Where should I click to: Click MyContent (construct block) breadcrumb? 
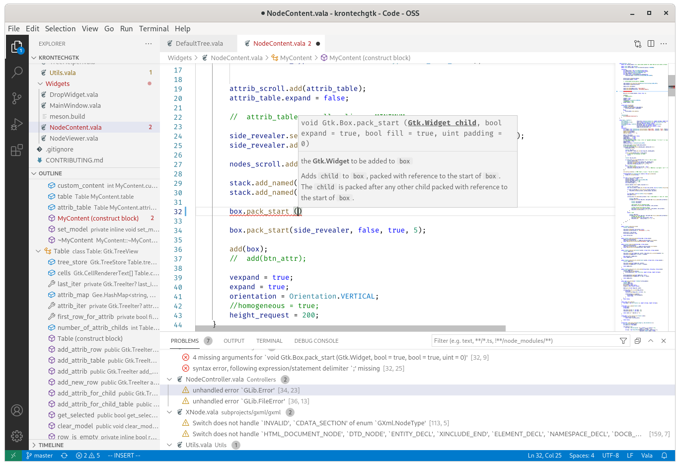pyautogui.click(x=366, y=58)
